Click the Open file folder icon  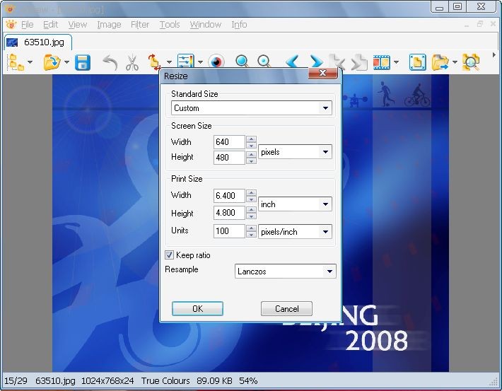point(52,62)
